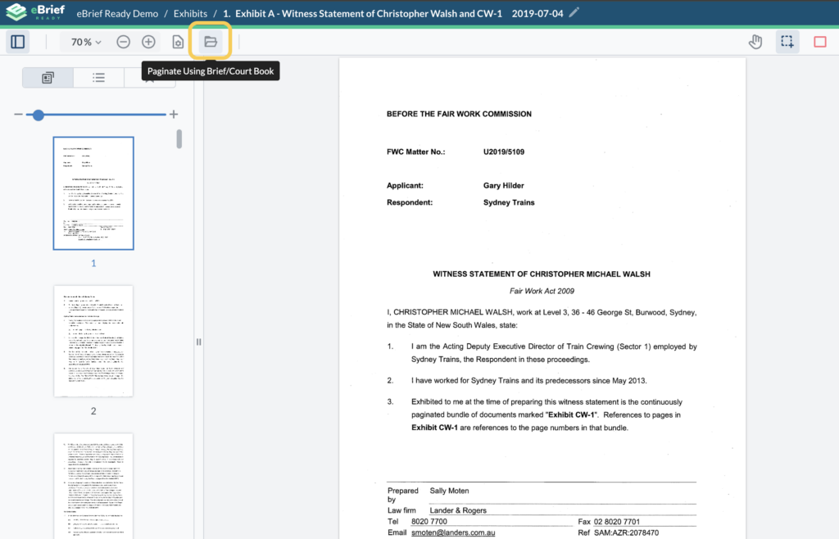
Task: Open eBrief Ready Demo breadcrumb link
Action: 117,13
